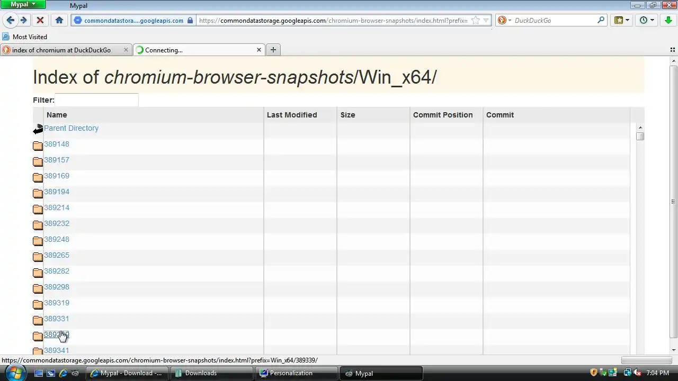The image size is (678, 381).
Task: Click the folder icon next to 389169
Action: (x=38, y=177)
